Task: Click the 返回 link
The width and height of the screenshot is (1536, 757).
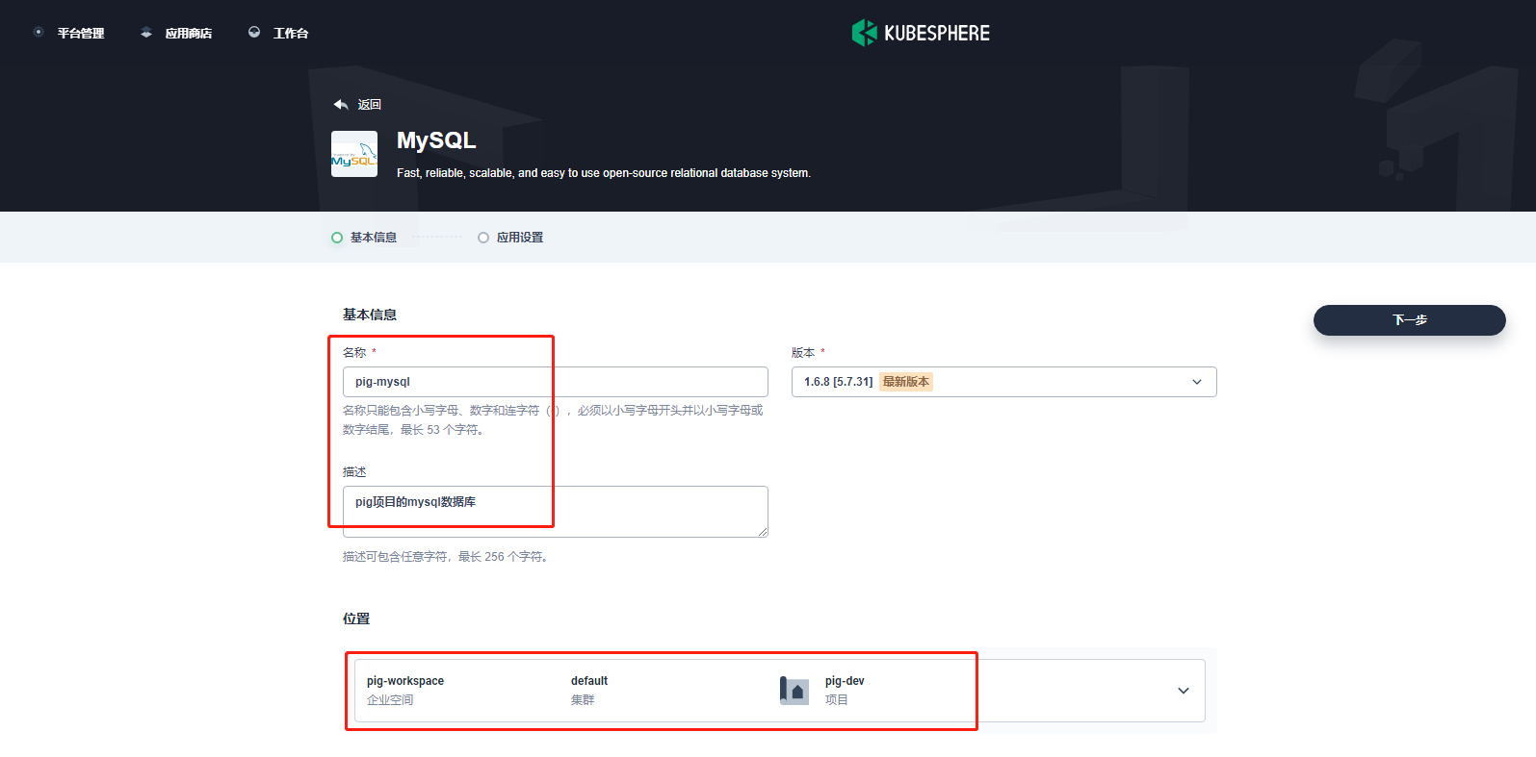Action: point(370,104)
